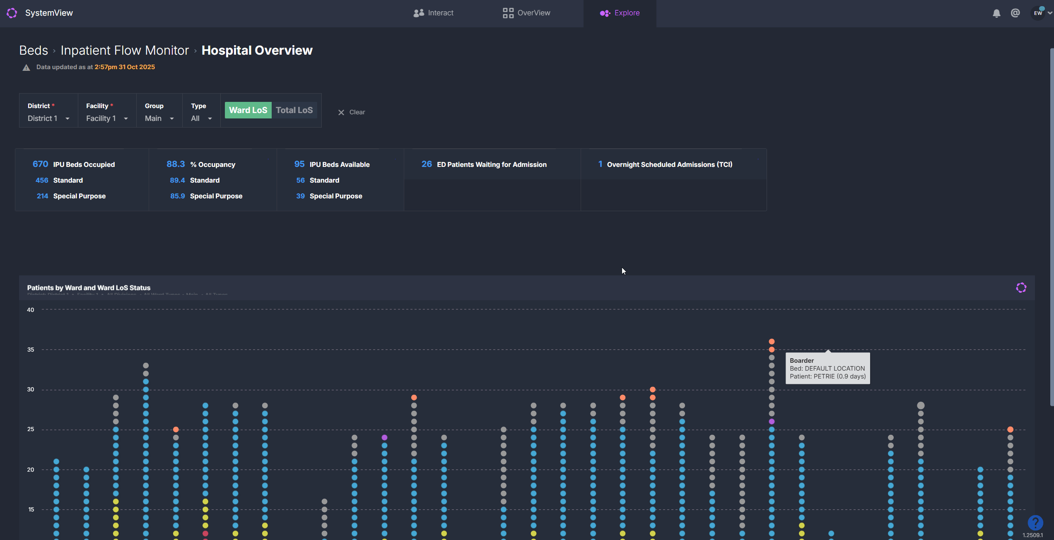
Task: Expand the District 1 dropdown
Action: pyautogui.click(x=48, y=118)
